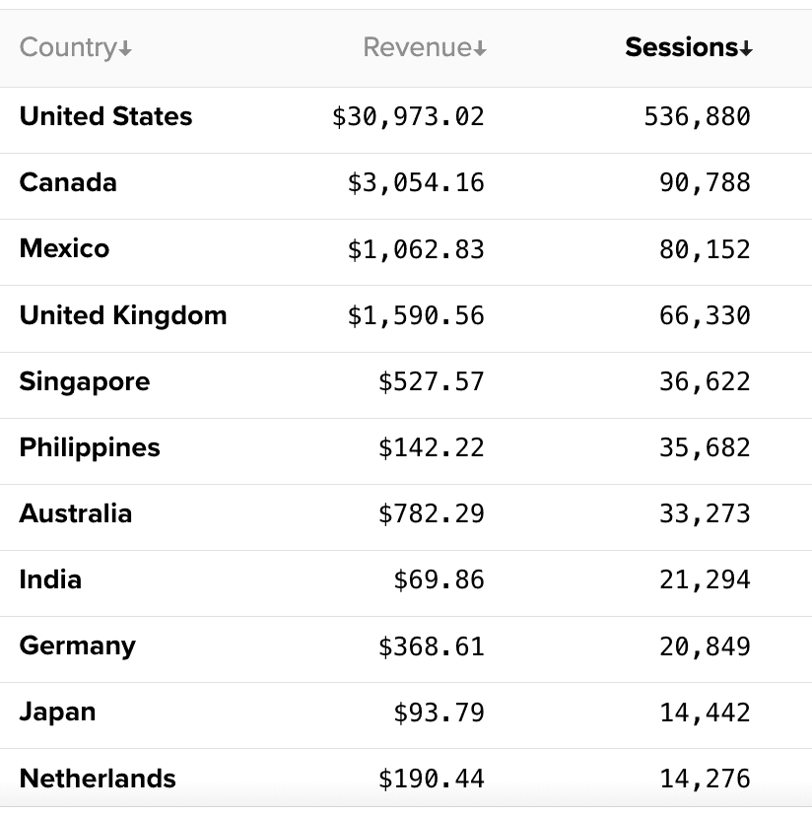This screenshot has height=814, width=812.
Task: Open the Mexico row
Action: 64,248
